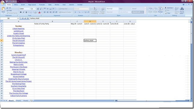Viewport: 194px width, 109px height.
Task: Click the bottom align icon
Action: [x=50, y=9]
